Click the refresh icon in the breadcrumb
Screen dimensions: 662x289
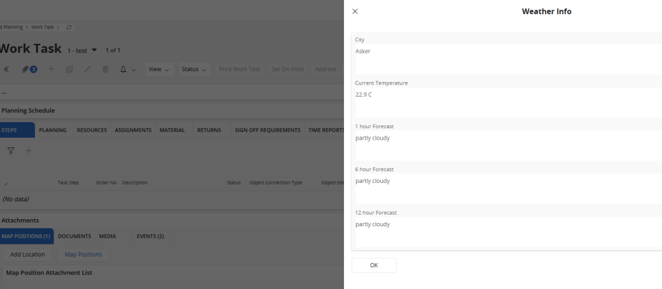coord(69,27)
